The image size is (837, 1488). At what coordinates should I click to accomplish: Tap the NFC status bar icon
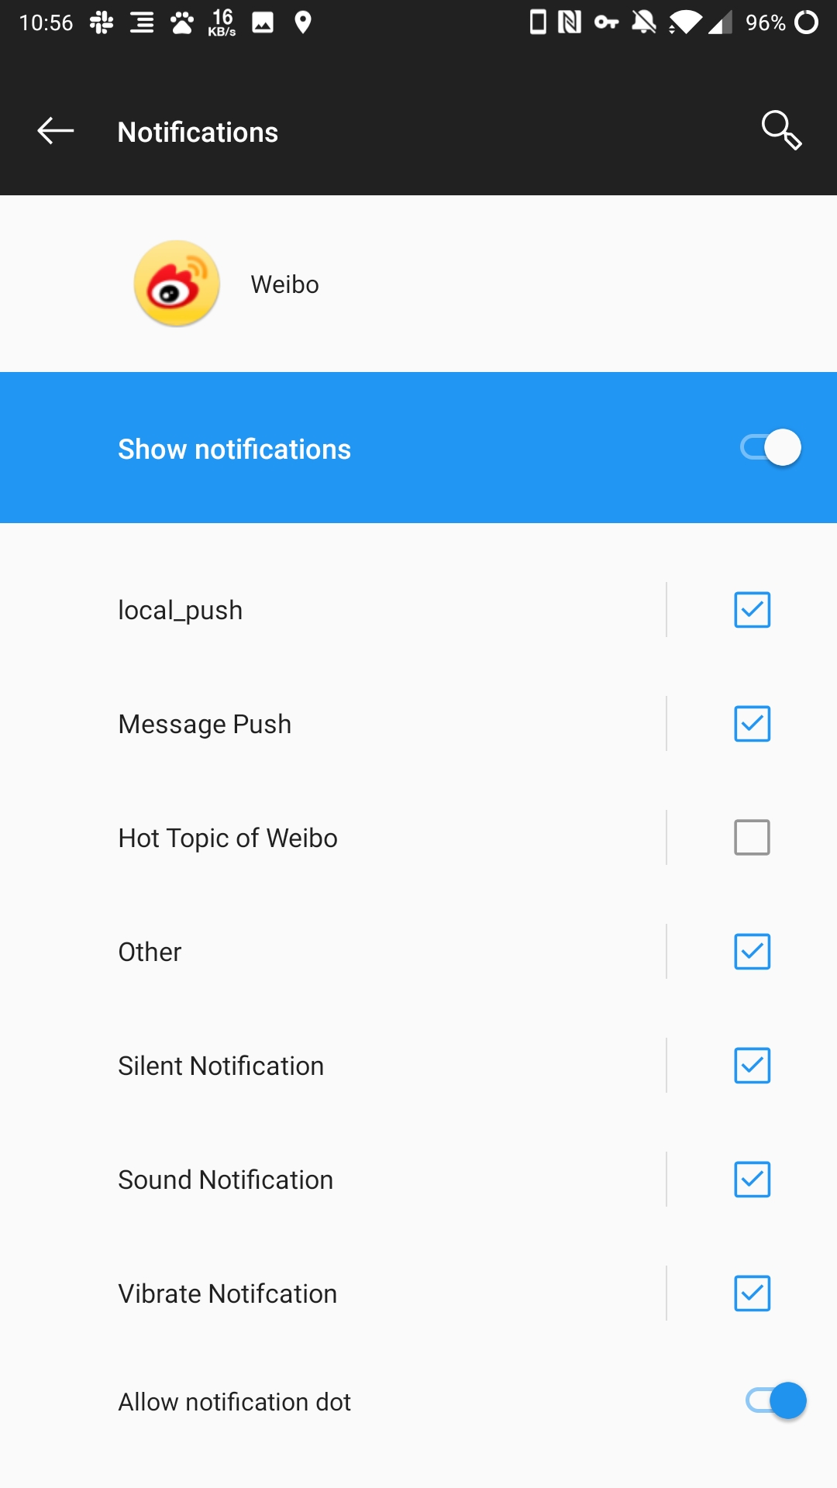570,22
